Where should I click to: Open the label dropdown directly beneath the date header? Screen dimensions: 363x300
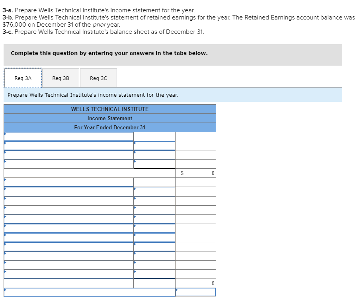pos(68,136)
